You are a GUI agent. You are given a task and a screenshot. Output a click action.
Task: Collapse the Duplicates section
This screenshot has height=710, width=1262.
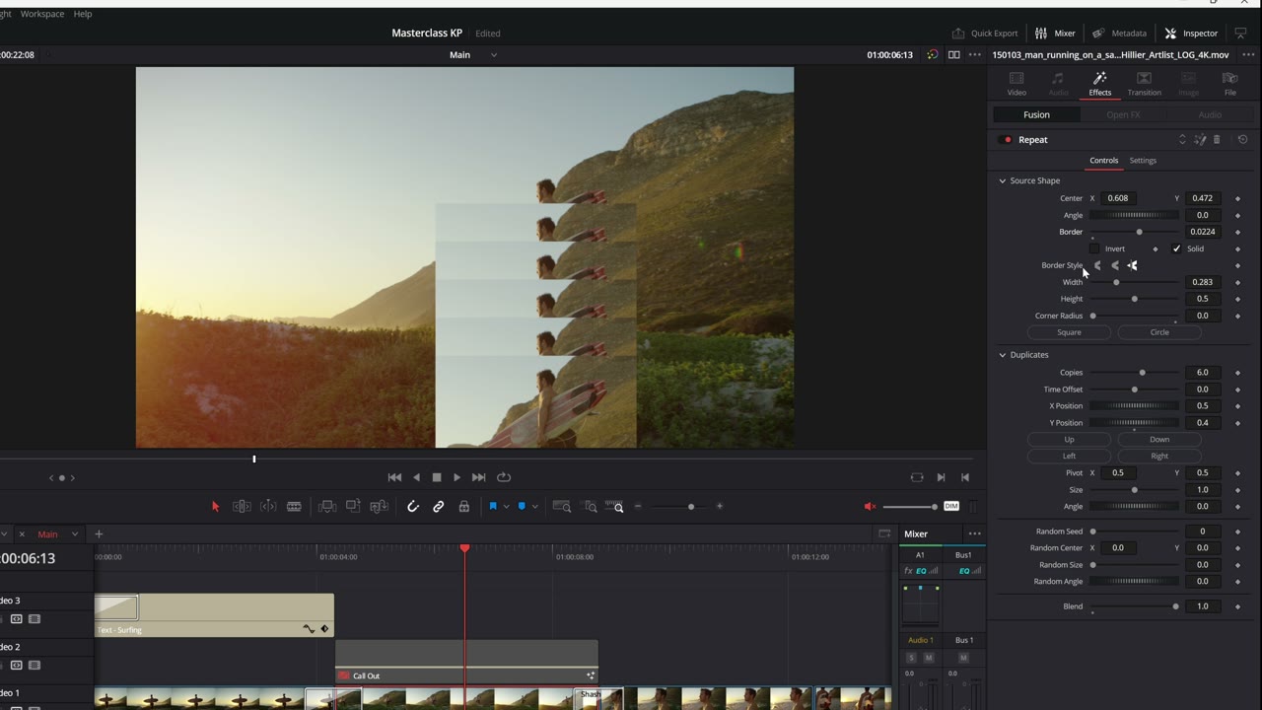[1003, 355]
